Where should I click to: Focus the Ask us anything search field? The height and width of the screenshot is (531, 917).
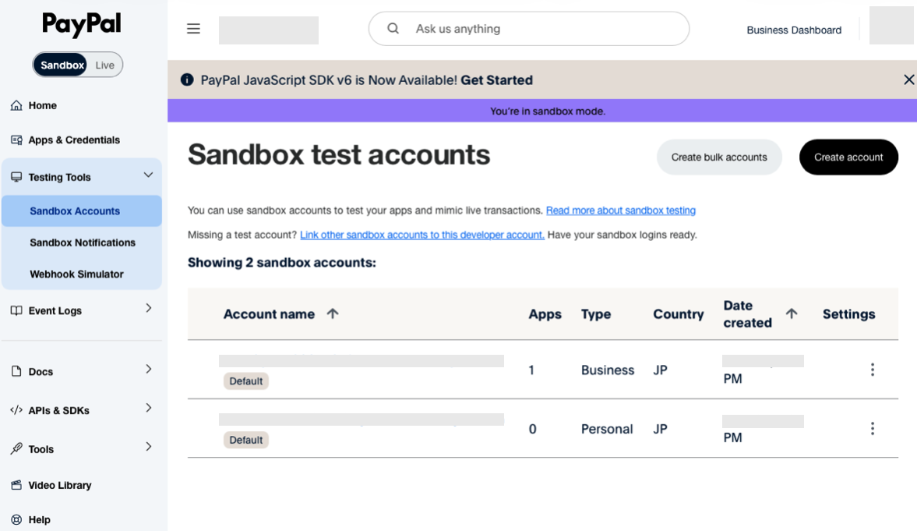[x=529, y=29]
